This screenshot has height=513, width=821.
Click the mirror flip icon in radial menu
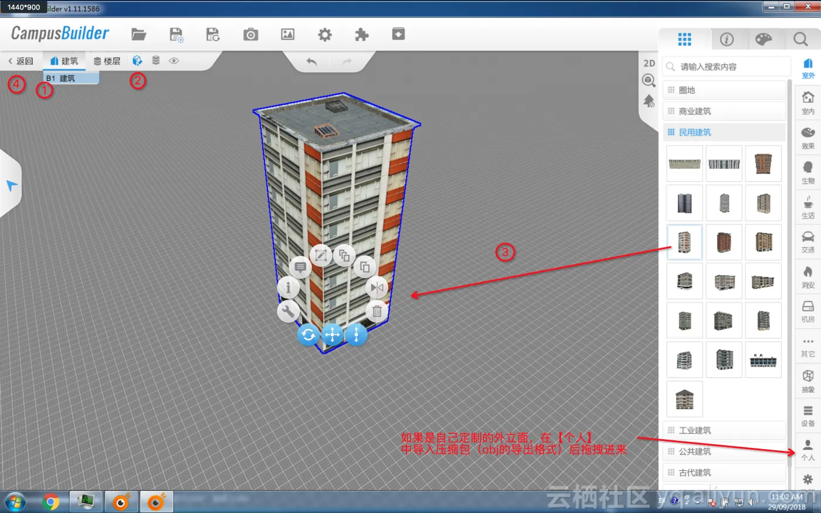coord(377,288)
